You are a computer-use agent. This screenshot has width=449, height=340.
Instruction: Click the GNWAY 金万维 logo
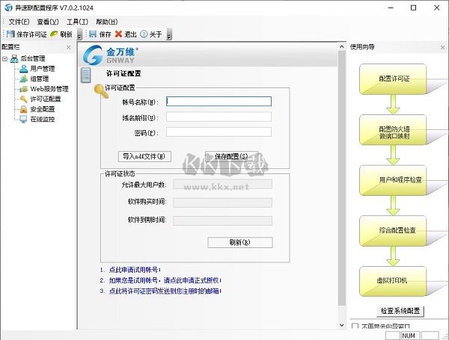(111, 55)
